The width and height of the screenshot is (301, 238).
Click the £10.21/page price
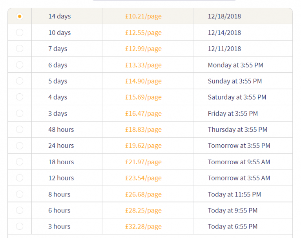pos(143,16)
